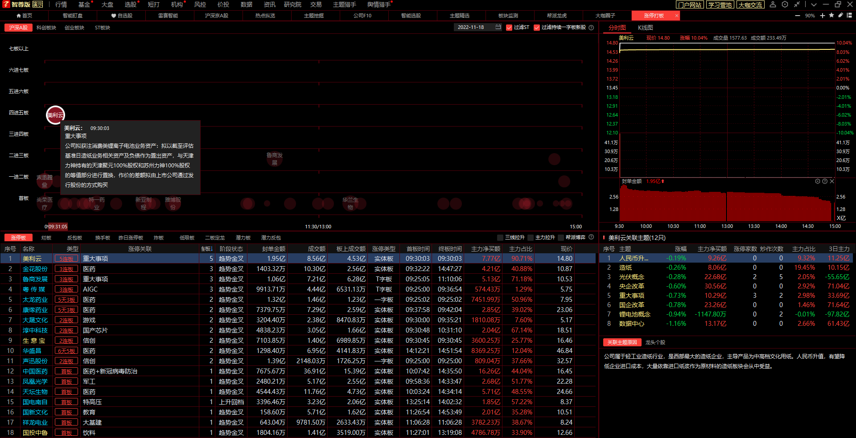Open the 自选股 heart tab

point(122,16)
